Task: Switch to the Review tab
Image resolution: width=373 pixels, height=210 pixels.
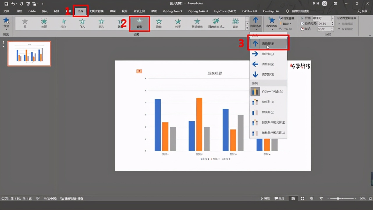Action: pyautogui.click(x=113, y=11)
